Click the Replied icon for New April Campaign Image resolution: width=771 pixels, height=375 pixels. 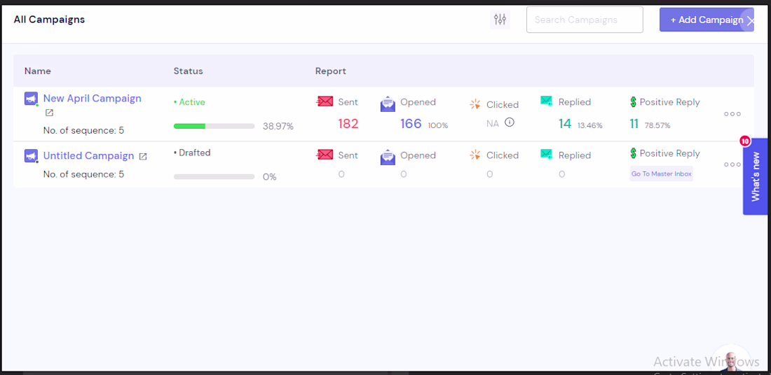[546, 101]
